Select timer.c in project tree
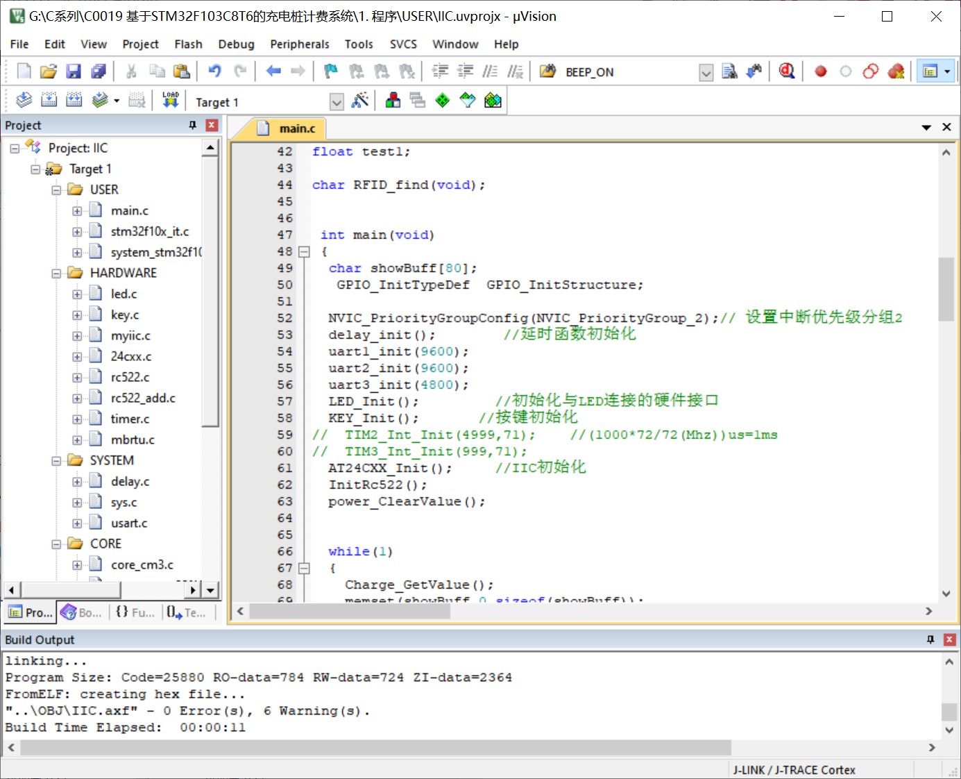 [130, 419]
